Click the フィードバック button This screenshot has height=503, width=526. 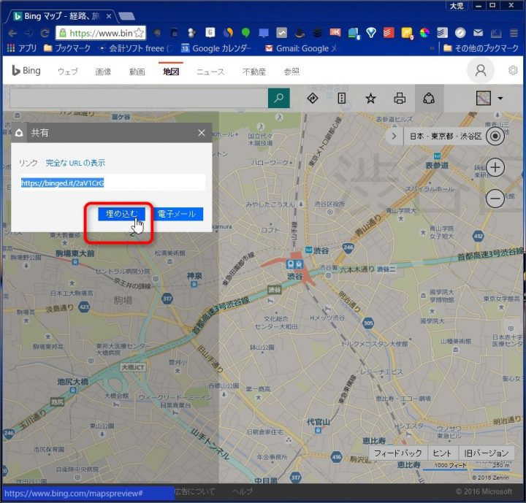pyautogui.click(x=398, y=453)
